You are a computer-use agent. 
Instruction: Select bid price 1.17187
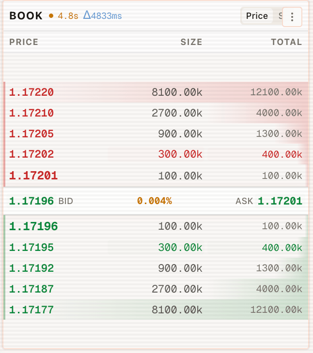click(x=31, y=289)
